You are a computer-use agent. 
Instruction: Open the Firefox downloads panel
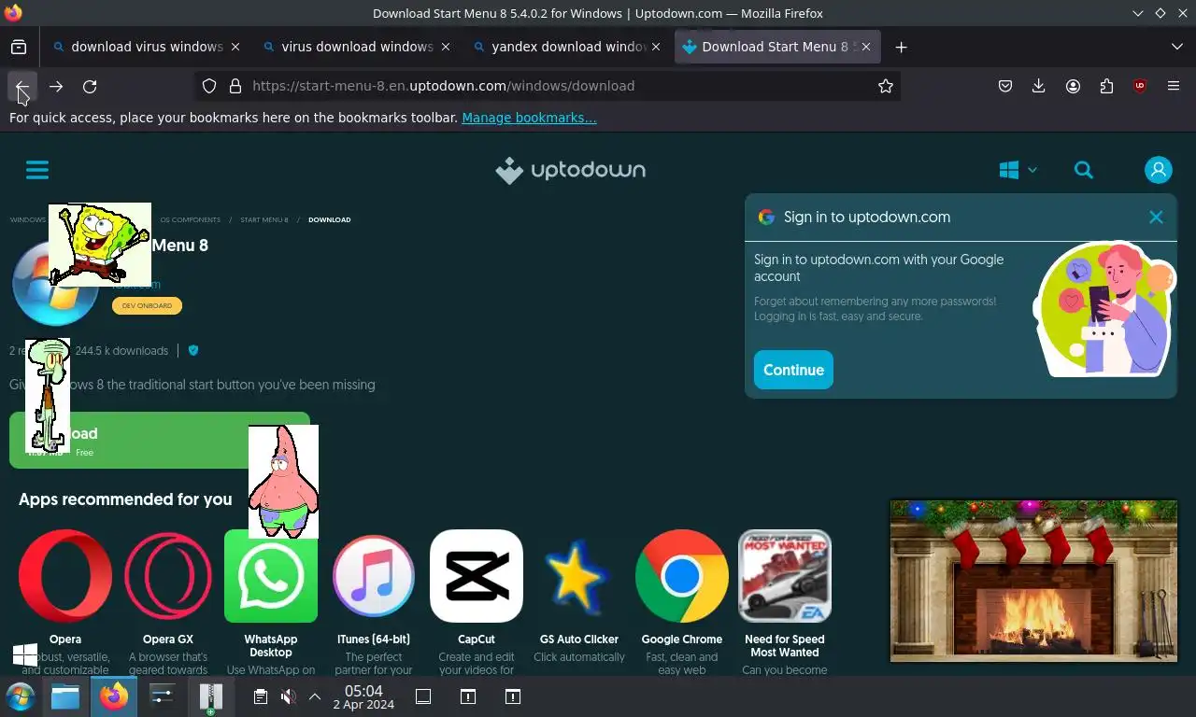(x=1038, y=86)
